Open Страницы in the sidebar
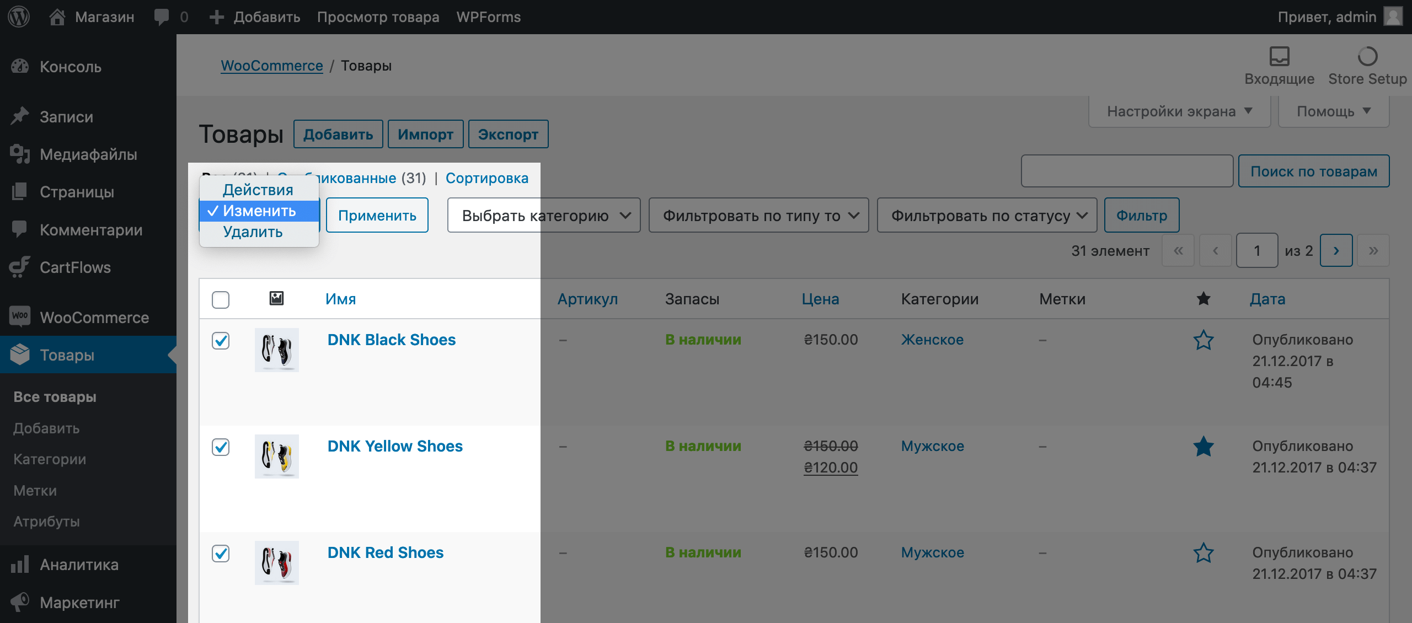1412x623 pixels. (88, 192)
